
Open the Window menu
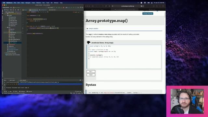pos(56,3)
